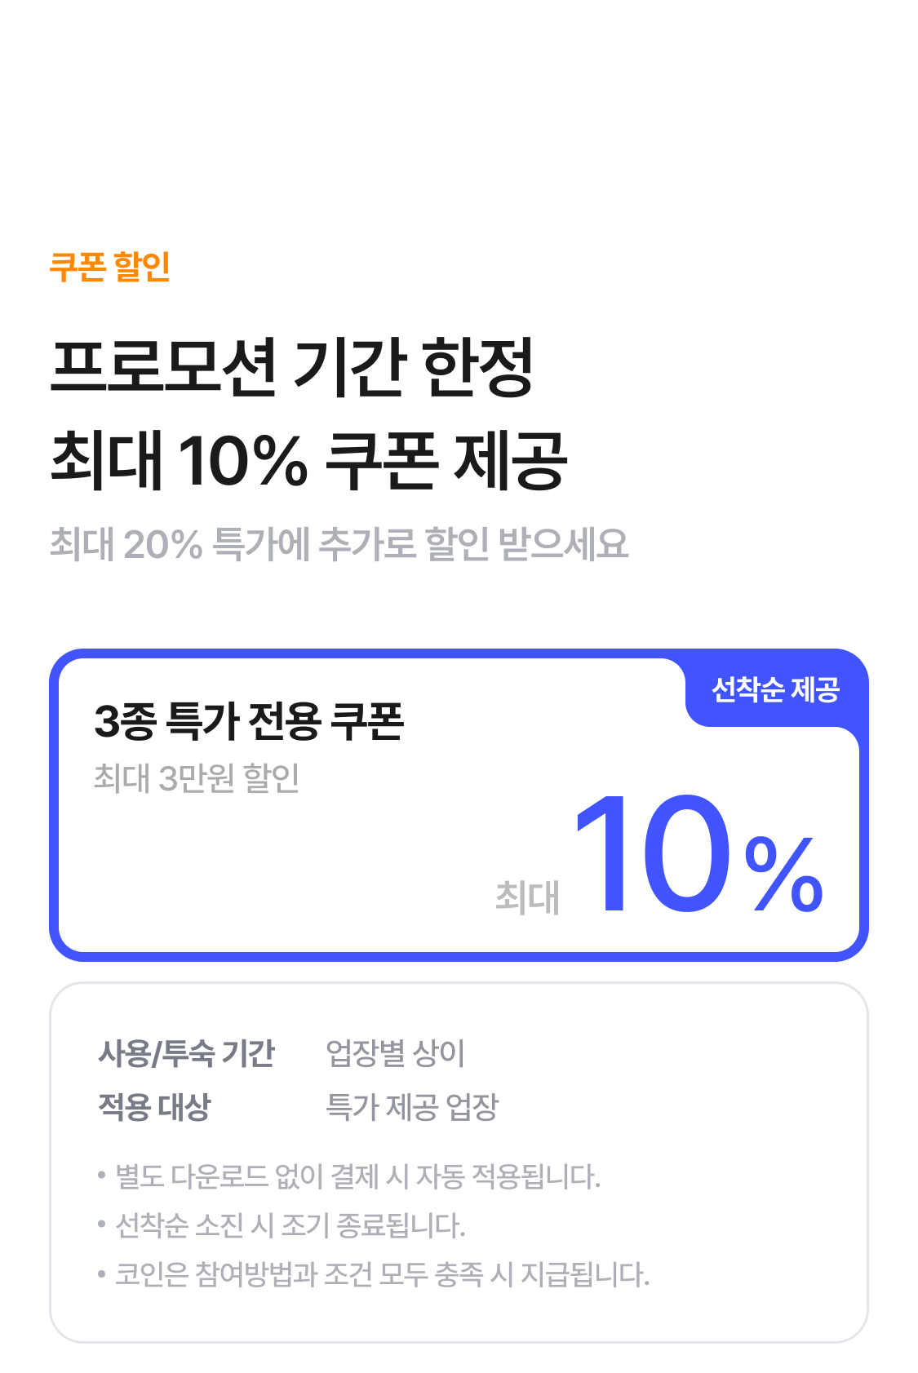Viewport: 918px width, 1373px height.
Task: Select the 업장별 상이 value
Action: [395, 1053]
